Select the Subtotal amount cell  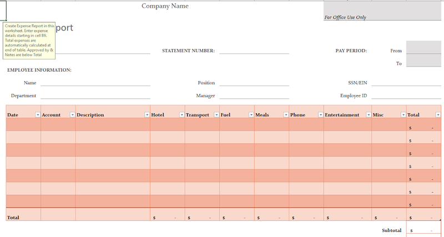tap(423, 228)
